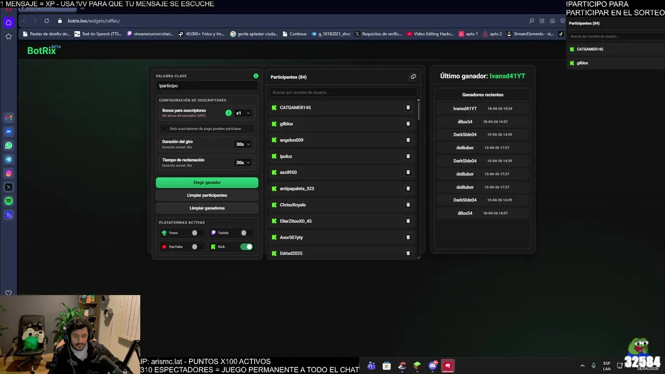Launch Minecraft from the taskbar
Image resolution: width=665 pixels, height=374 pixels.
click(417, 366)
